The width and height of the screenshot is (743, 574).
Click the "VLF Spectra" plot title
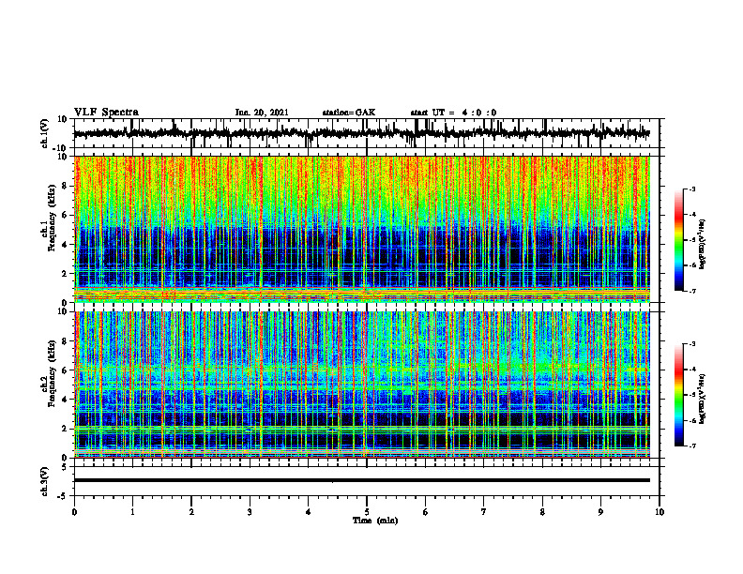[x=106, y=113]
